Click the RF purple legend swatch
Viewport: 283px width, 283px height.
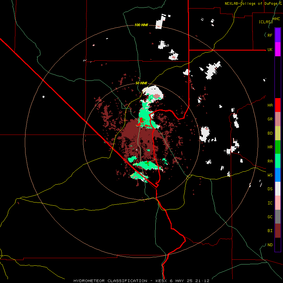(278, 35)
